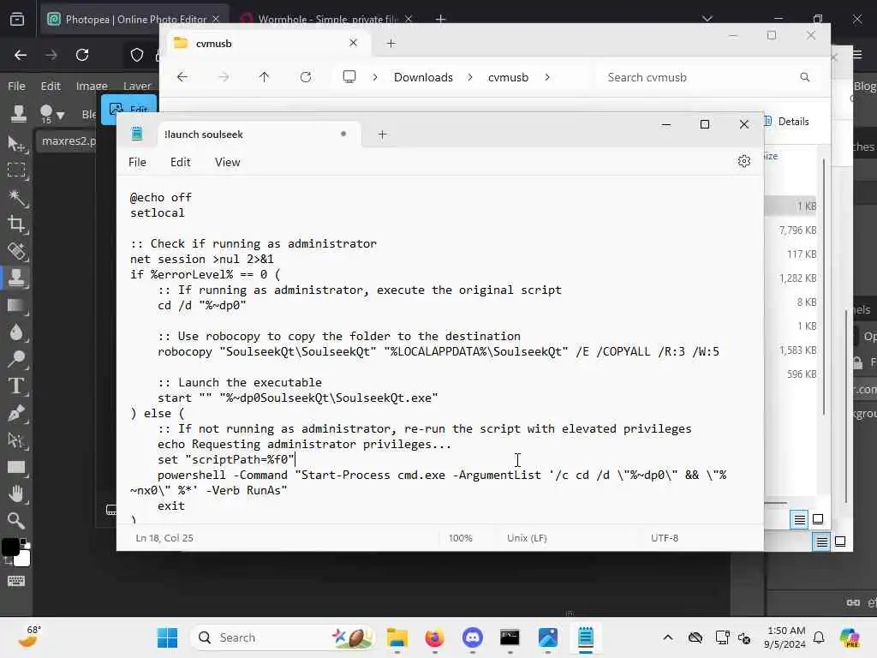The width and height of the screenshot is (877, 658).
Task: Go back in File Explorer
Action: point(182,77)
